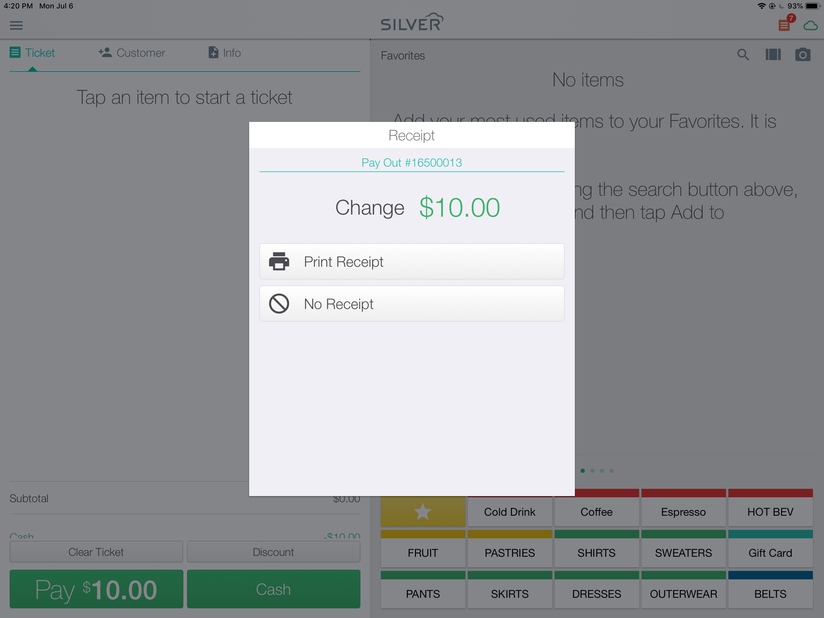Open the search panel in Favorites
Image resolution: width=824 pixels, height=618 pixels.
coord(743,55)
